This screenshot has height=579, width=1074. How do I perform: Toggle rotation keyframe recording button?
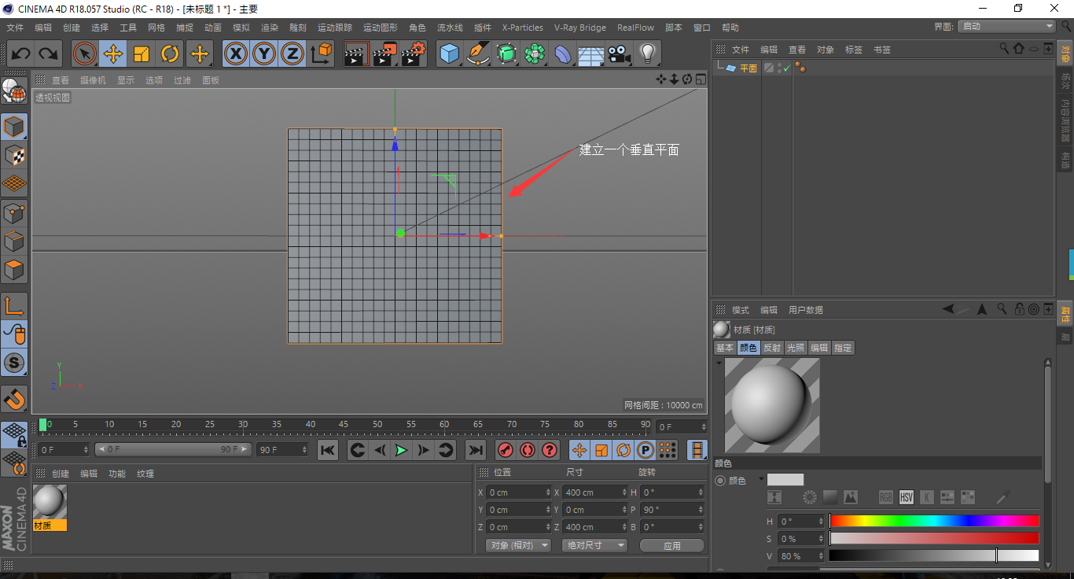click(623, 450)
